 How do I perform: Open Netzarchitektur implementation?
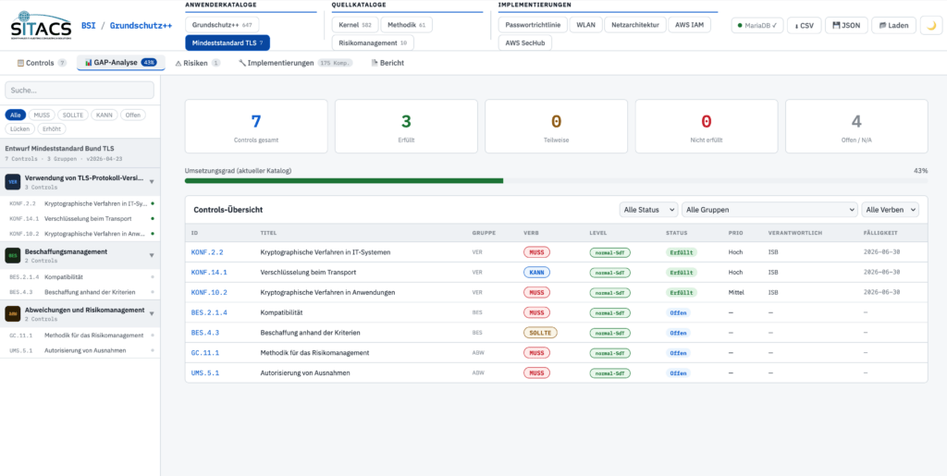pos(635,25)
